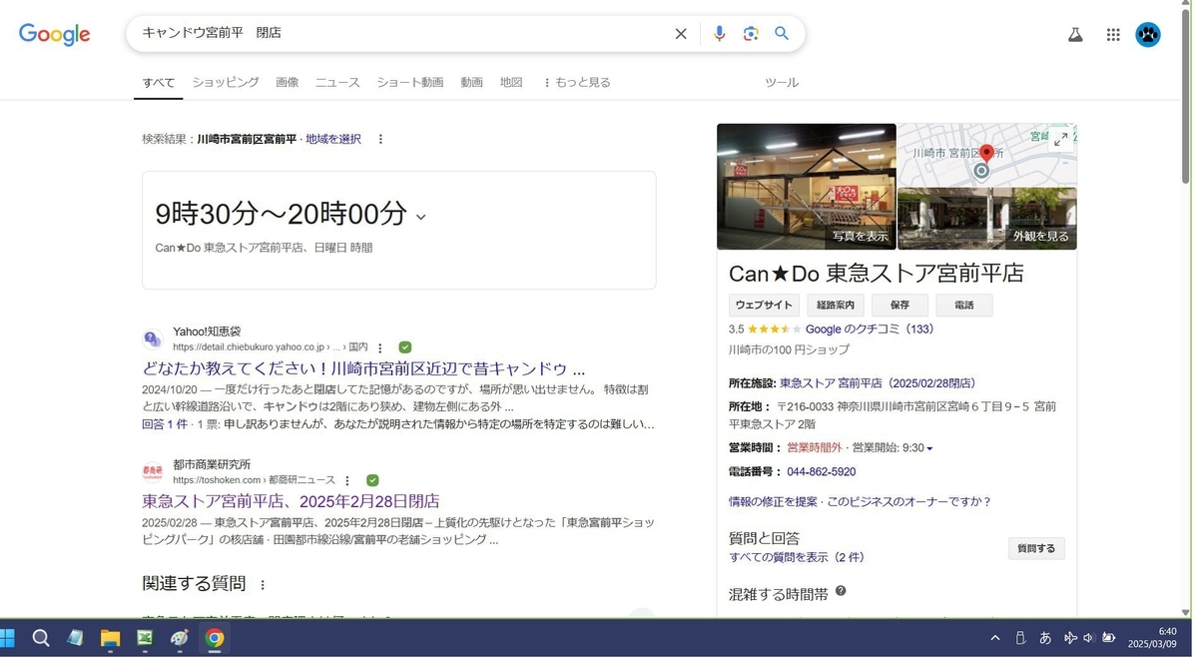Screen dimensions: 1198x658
Task: Click このビジネスのオーナーですか？ link
Action: [x=908, y=502]
